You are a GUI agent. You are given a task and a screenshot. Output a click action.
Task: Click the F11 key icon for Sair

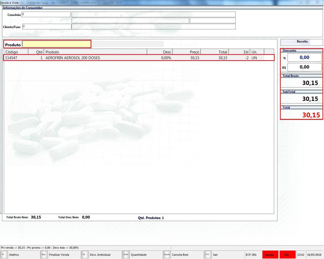[208, 255]
